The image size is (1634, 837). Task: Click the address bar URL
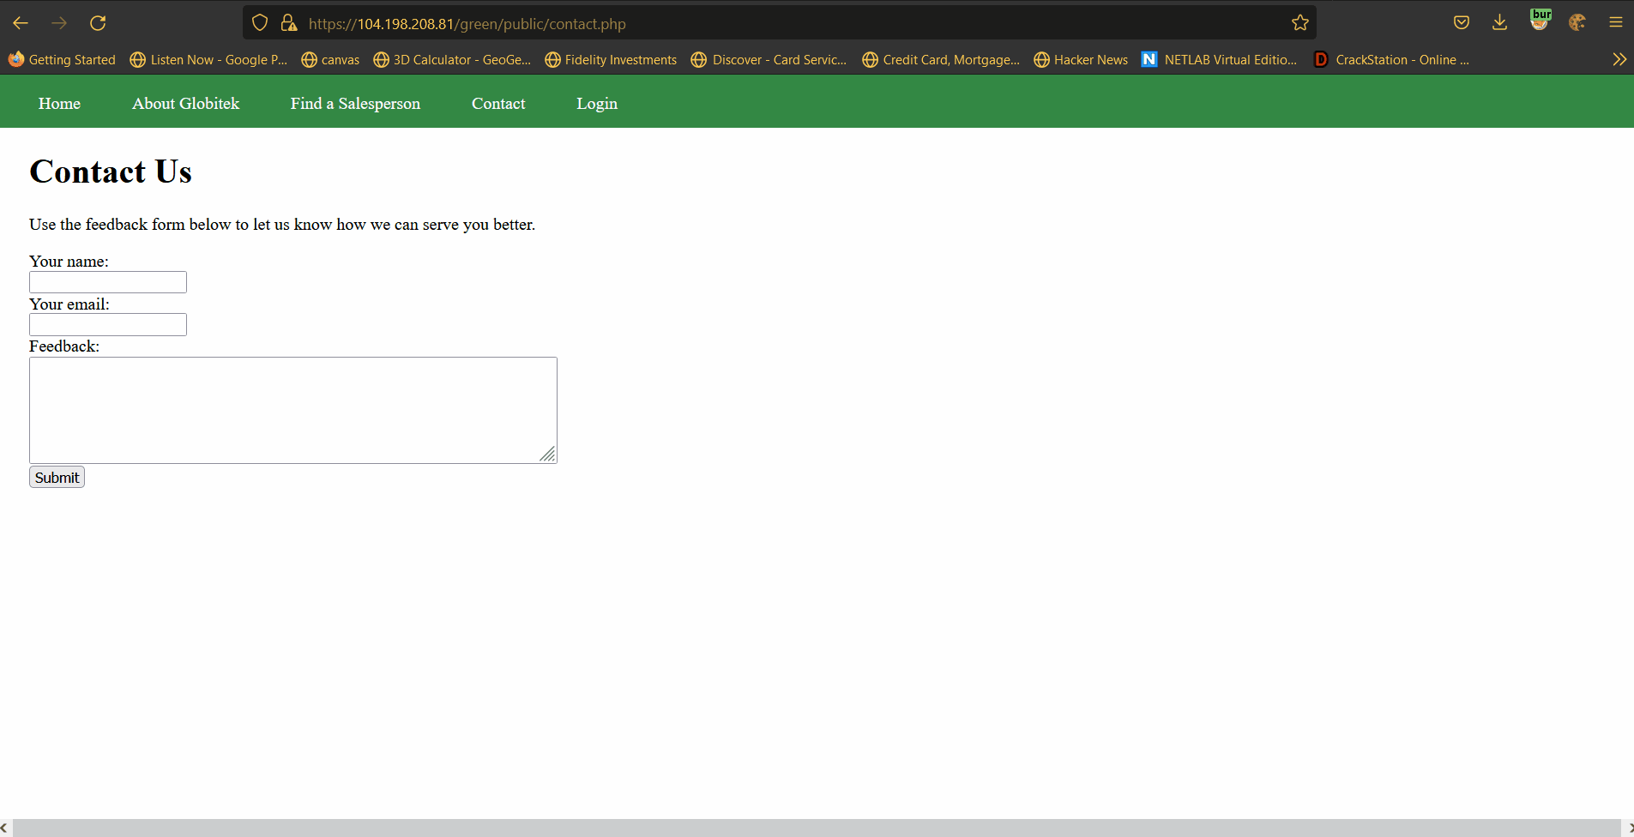point(467,24)
